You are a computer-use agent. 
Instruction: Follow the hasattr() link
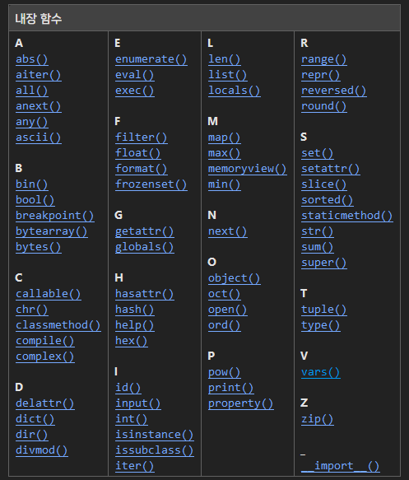pos(144,294)
